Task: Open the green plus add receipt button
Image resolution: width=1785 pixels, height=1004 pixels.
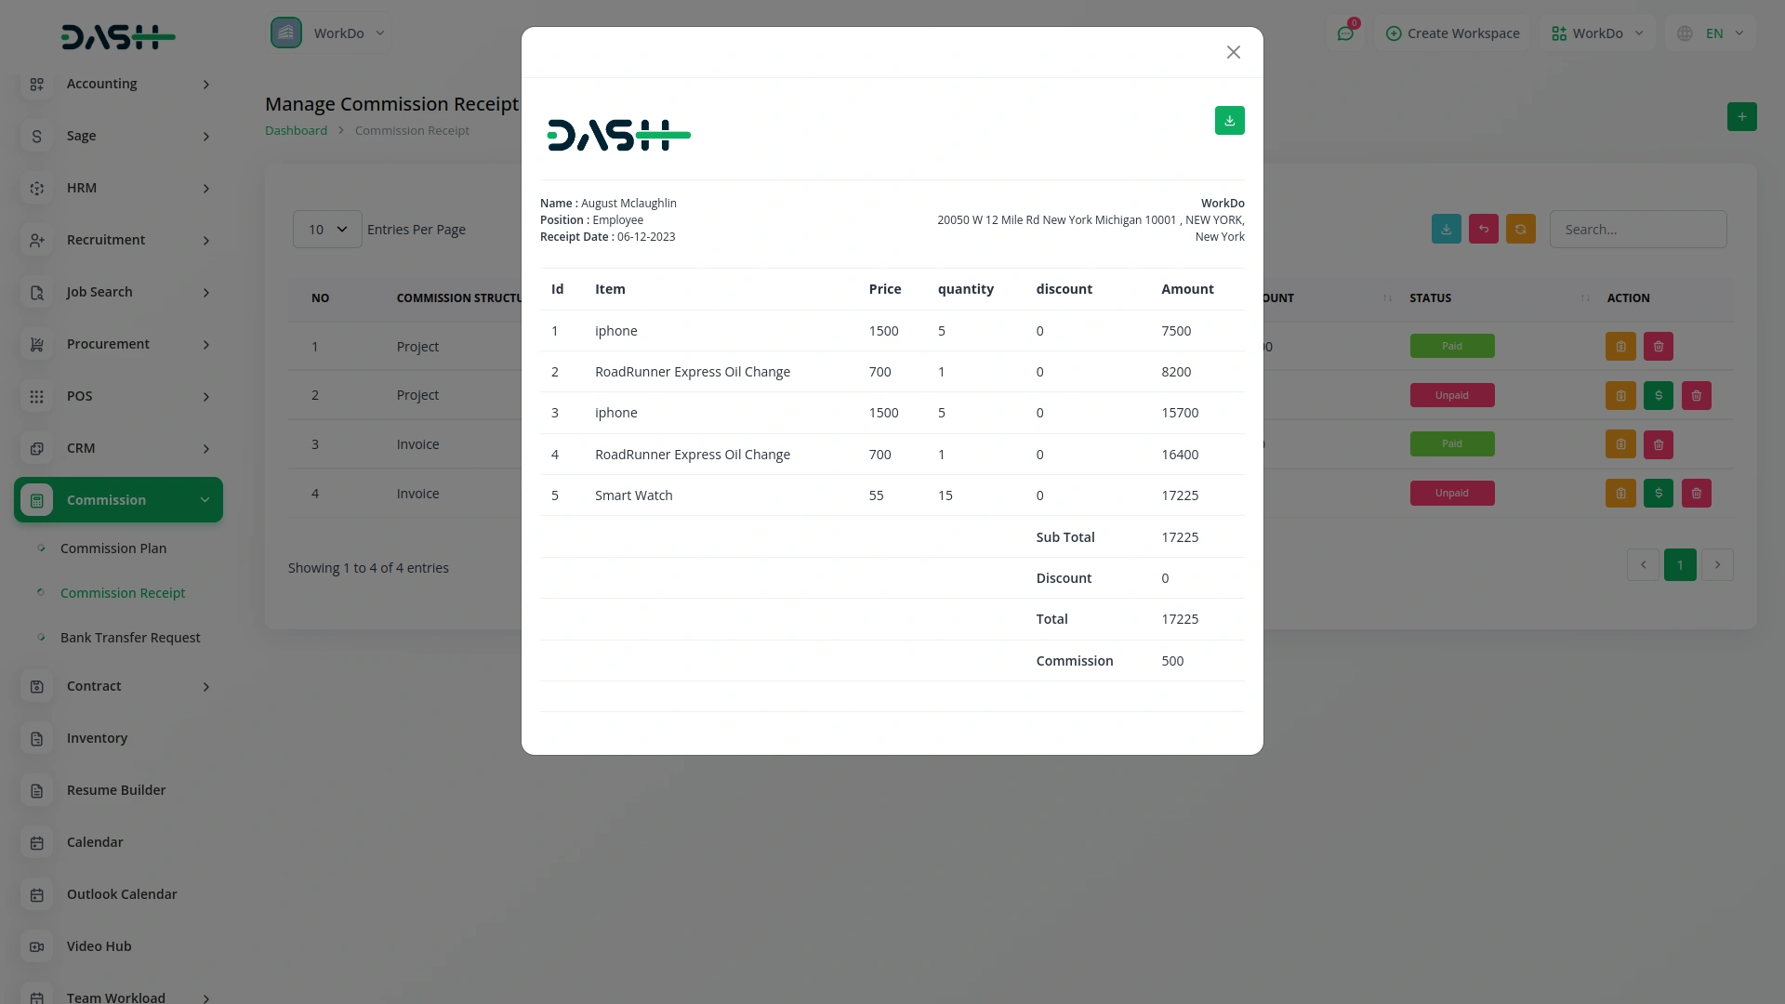Action: click(x=1741, y=116)
